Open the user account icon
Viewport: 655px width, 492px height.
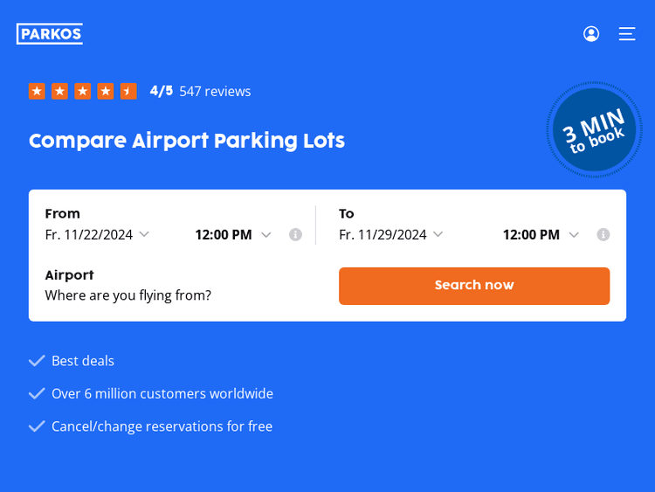click(591, 34)
